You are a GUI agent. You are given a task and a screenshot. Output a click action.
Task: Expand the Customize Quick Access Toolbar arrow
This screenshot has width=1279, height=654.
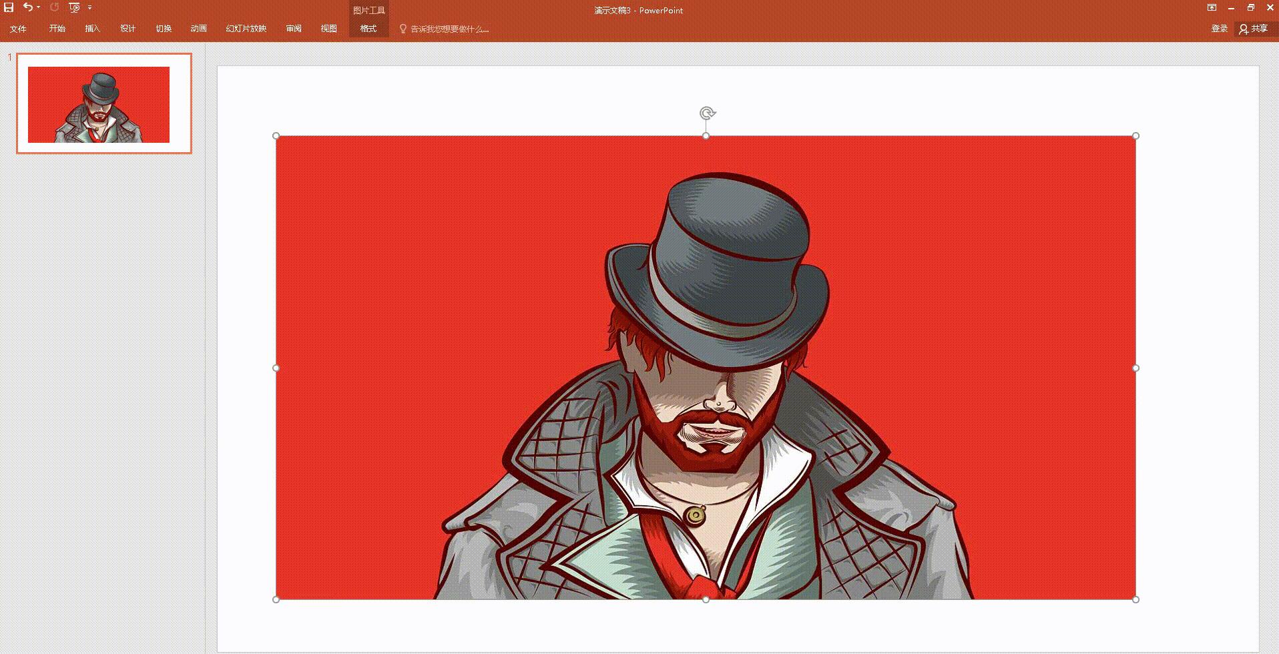click(89, 7)
